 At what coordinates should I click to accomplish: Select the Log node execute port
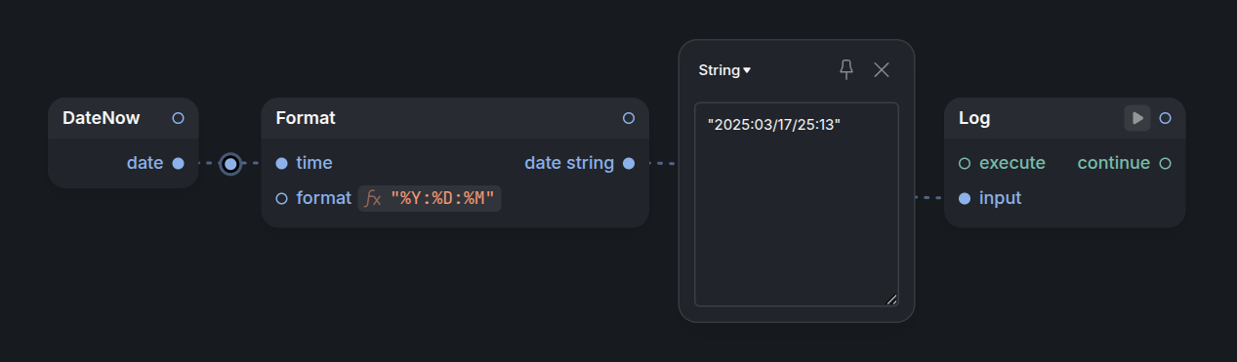point(965,163)
